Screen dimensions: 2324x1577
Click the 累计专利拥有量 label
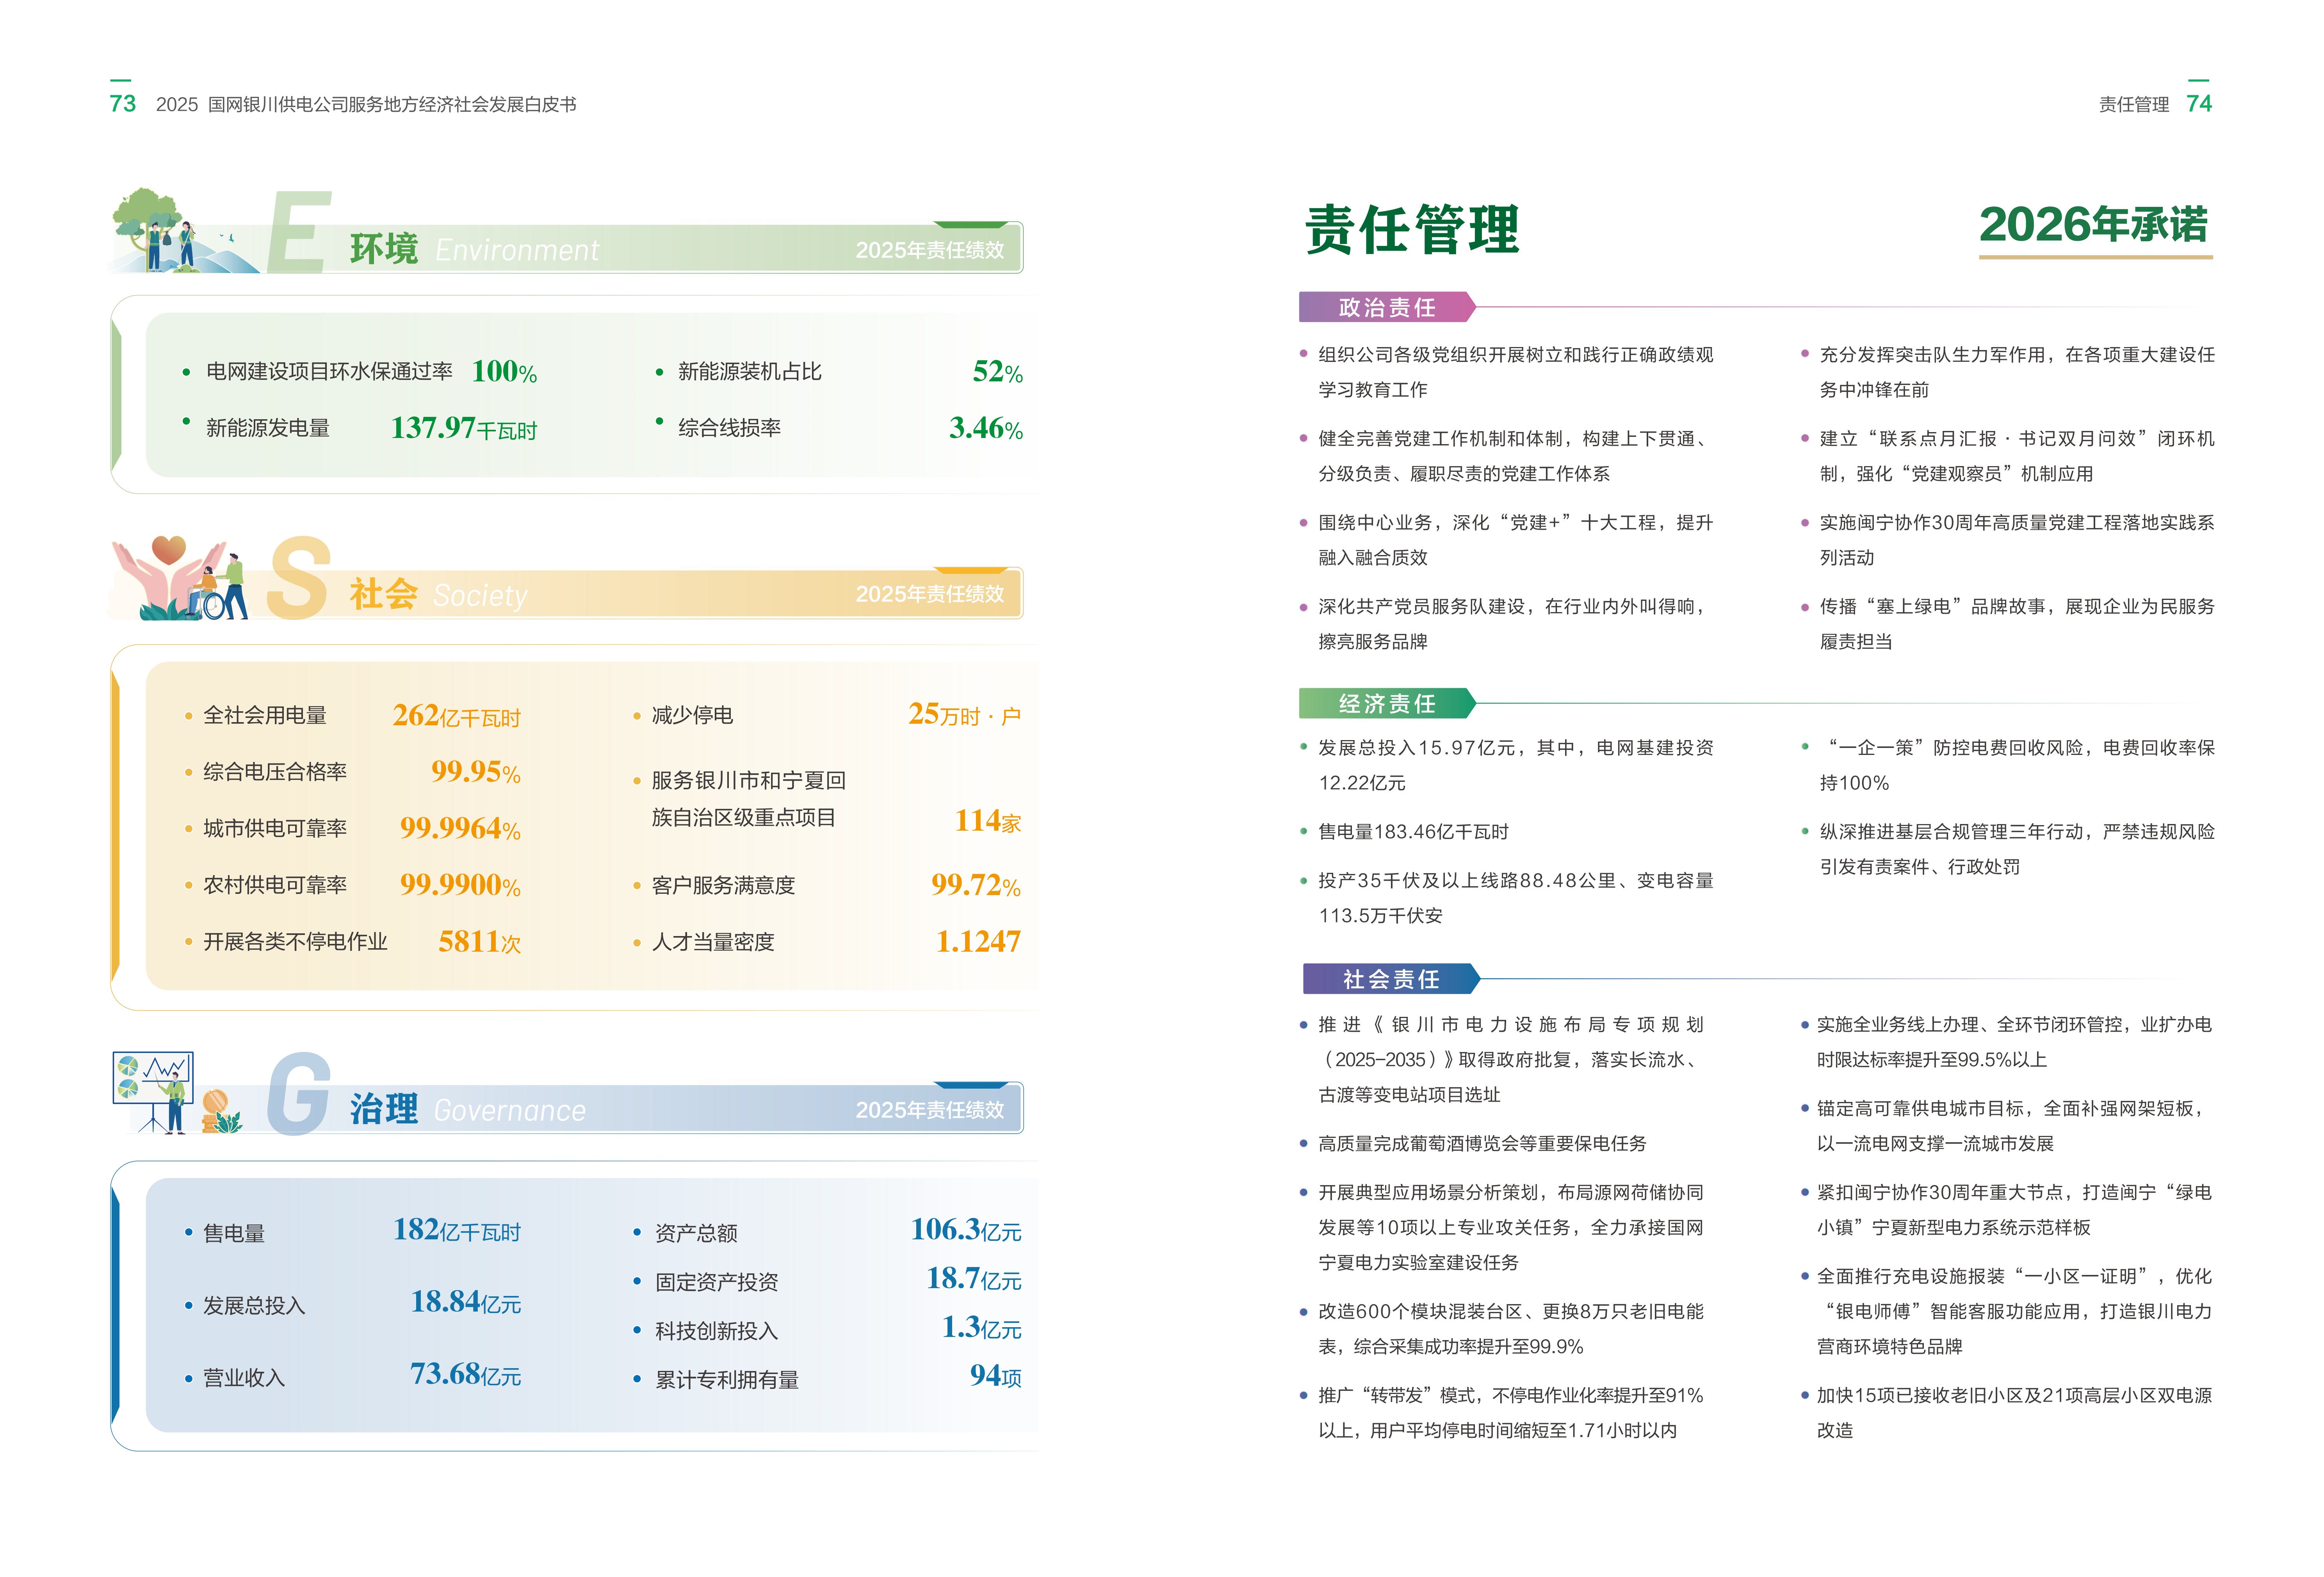tap(727, 1380)
